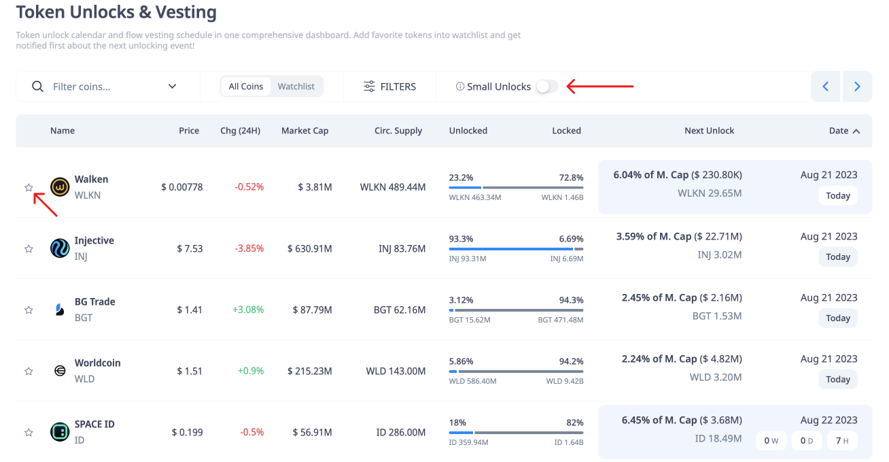Click Today badge in BG Trade row

pyautogui.click(x=838, y=318)
